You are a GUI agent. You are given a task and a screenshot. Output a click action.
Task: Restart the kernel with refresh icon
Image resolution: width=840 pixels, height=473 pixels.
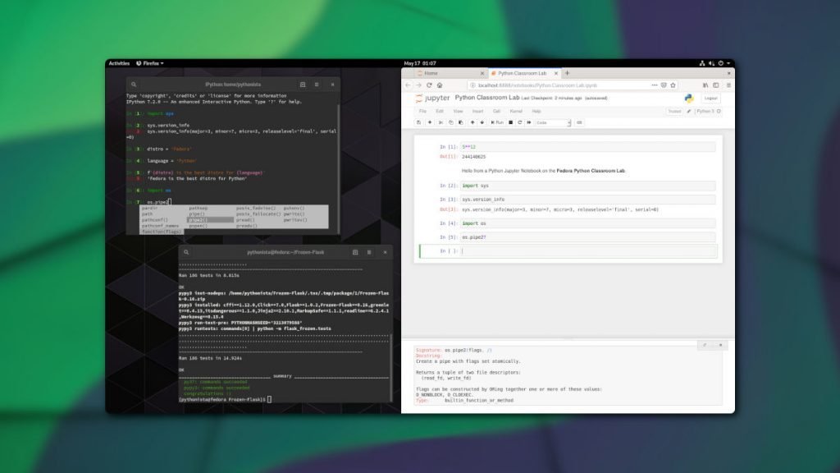point(520,122)
